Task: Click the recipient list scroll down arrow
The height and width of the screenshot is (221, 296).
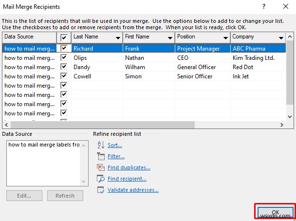Action: [290, 117]
